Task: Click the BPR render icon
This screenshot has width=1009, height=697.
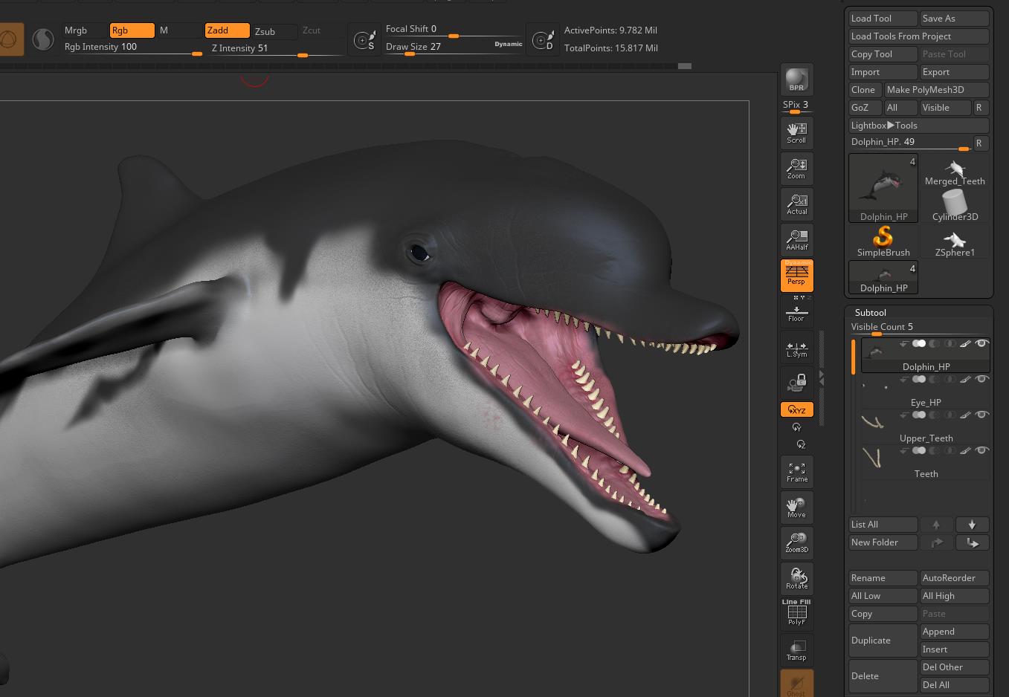Action: click(x=796, y=80)
